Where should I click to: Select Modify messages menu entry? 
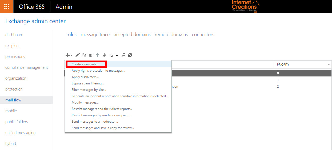click(118, 102)
